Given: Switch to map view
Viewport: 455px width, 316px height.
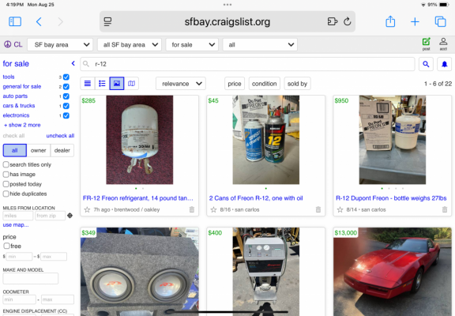Looking at the screenshot, I should [131, 84].
